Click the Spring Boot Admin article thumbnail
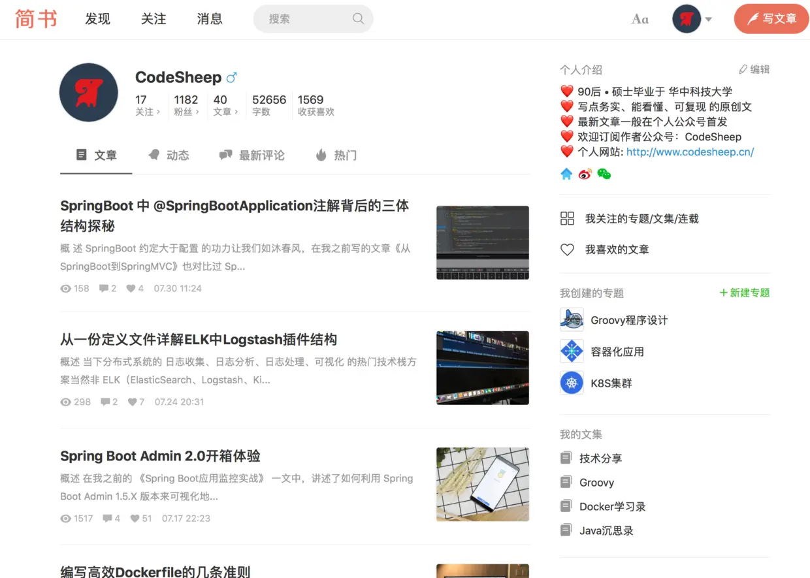This screenshot has height=578, width=810. (x=483, y=484)
